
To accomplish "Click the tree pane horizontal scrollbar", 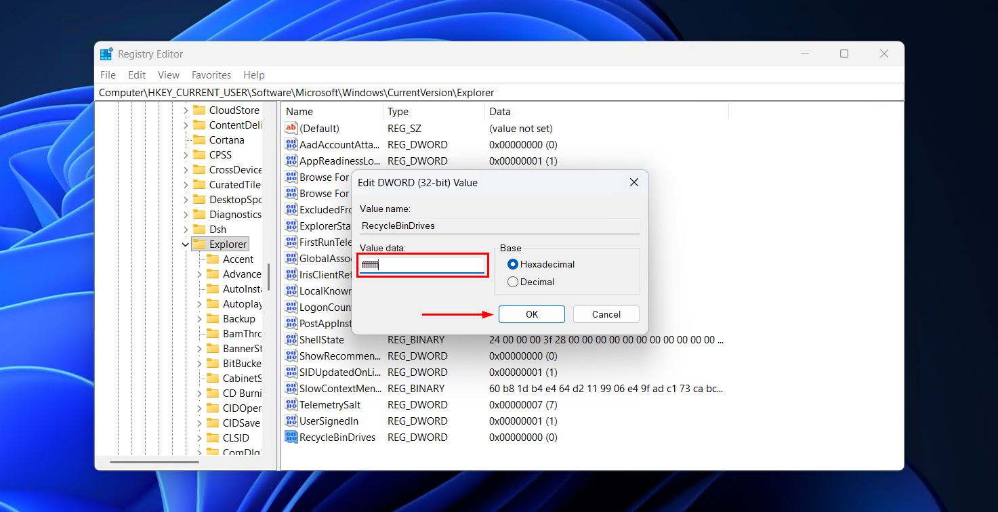I will click(x=154, y=463).
